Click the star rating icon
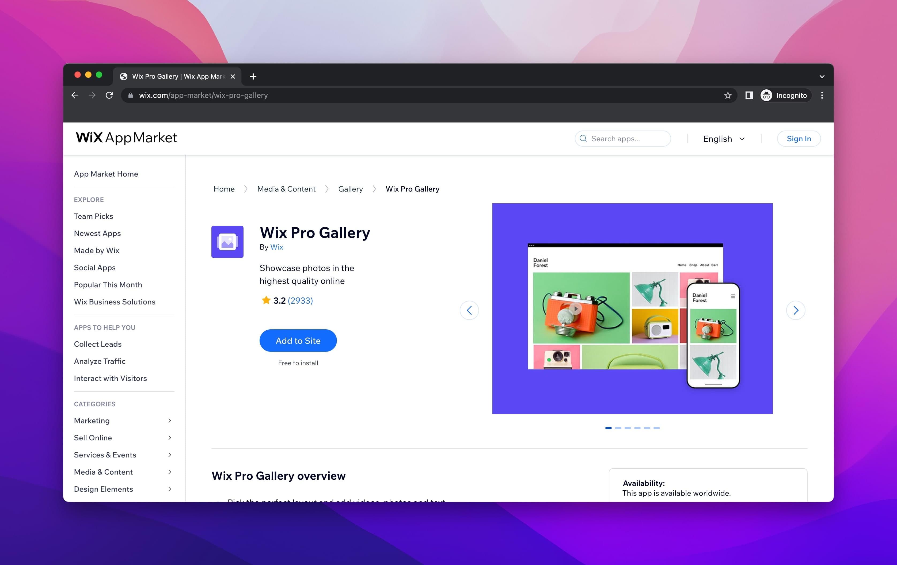The height and width of the screenshot is (565, 897). 265,301
